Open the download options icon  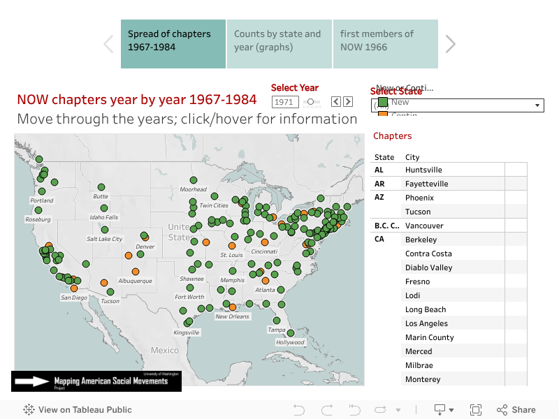coord(440,410)
